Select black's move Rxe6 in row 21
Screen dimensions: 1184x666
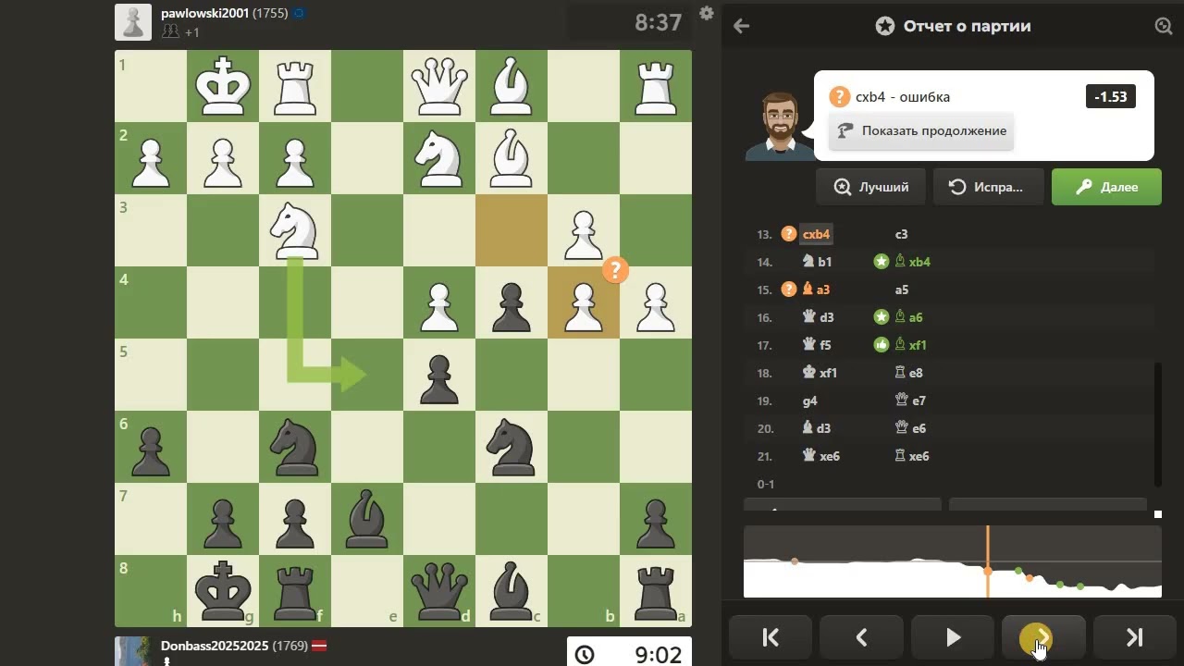click(x=911, y=456)
